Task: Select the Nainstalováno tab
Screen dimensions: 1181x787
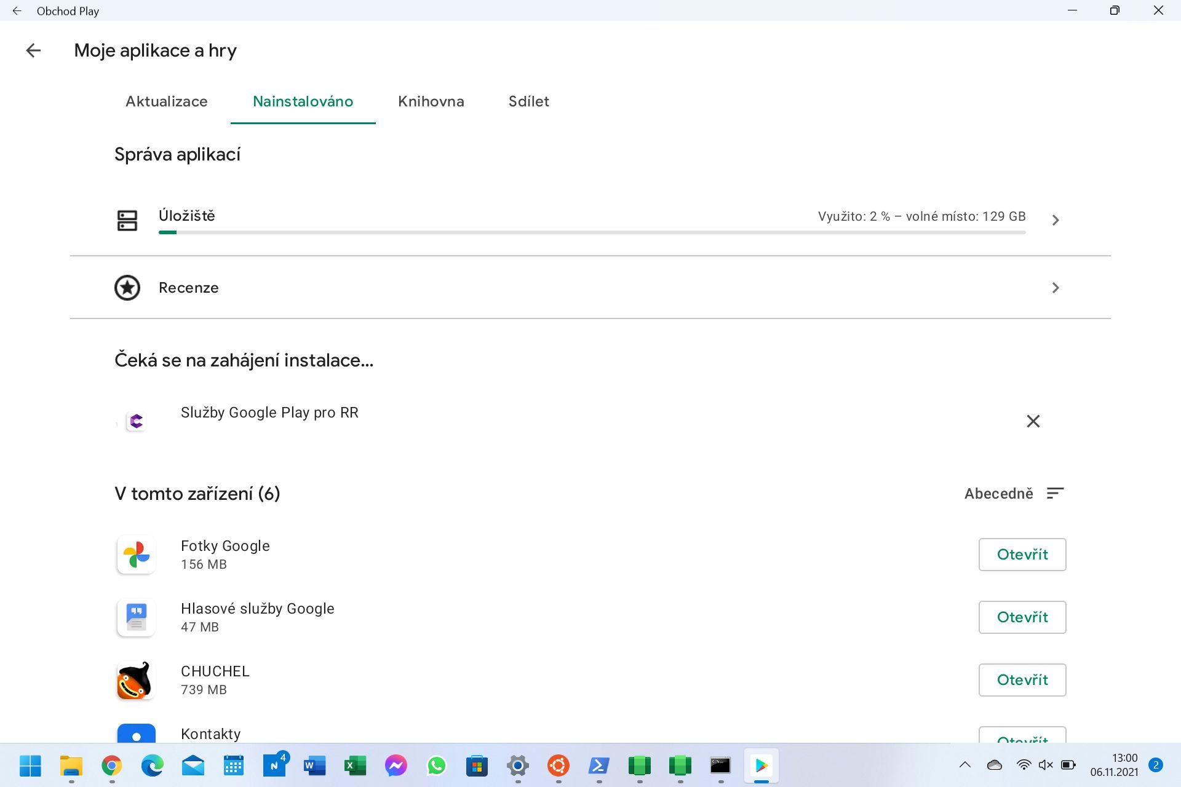Action: tap(303, 101)
